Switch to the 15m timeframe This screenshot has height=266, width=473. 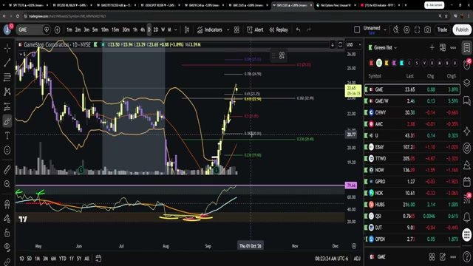(x=115, y=30)
